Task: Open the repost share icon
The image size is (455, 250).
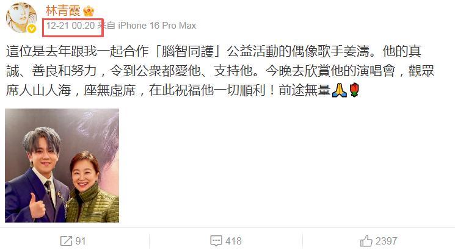Action: pyautogui.click(x=66, y=241)
